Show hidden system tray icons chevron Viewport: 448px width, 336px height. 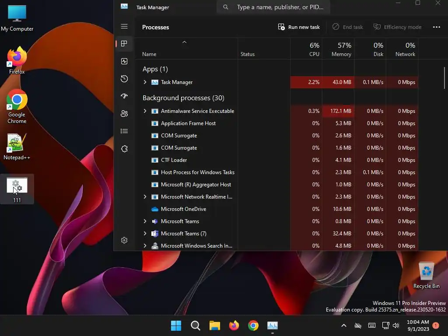tap(344, 325)
